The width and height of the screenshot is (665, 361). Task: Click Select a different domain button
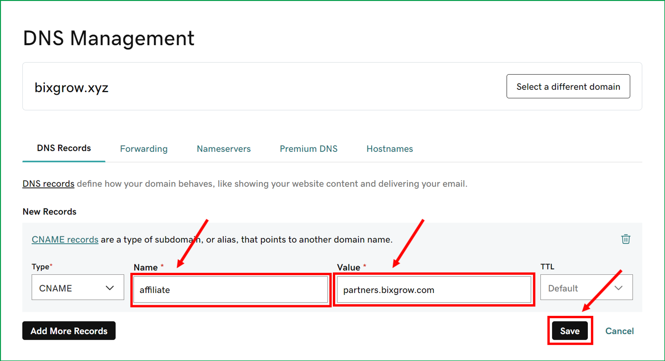(568, 87)
